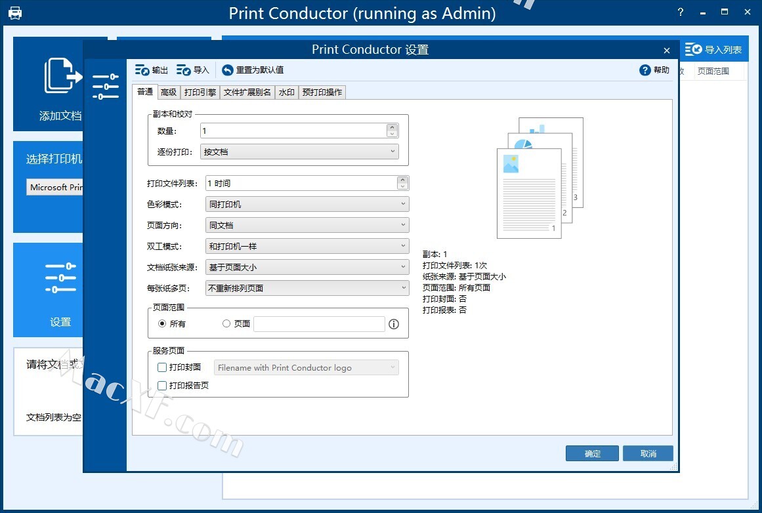Open the cover page style dropdown
The image size is (762, 513).
[x=306, y=368]
